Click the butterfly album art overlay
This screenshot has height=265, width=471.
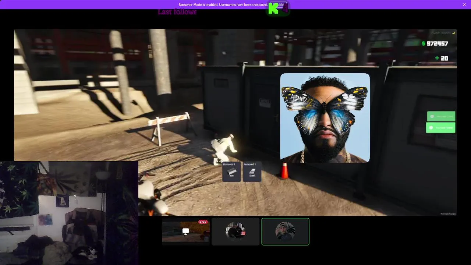325,118
